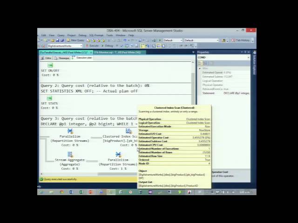This screenshot has width=298, height=223.
Task: Switch to the second Paul White .sql tab
Action: pos(120,52)
